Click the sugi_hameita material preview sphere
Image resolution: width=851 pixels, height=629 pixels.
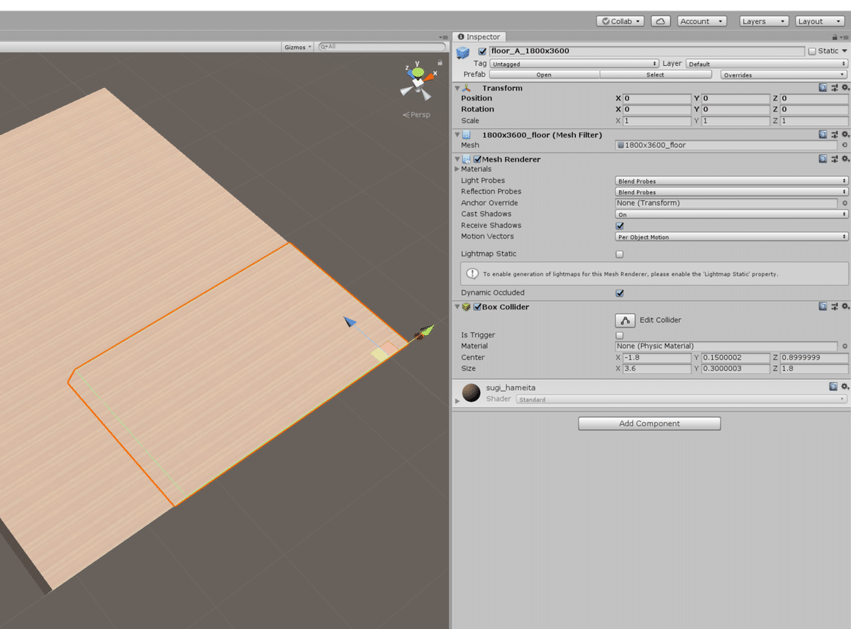tap(471, 393)
